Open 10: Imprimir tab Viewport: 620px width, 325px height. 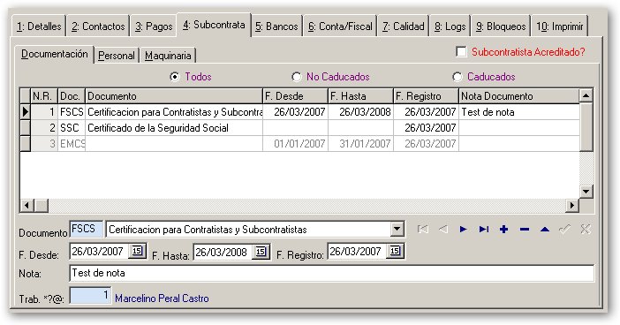tap(560, 26)
